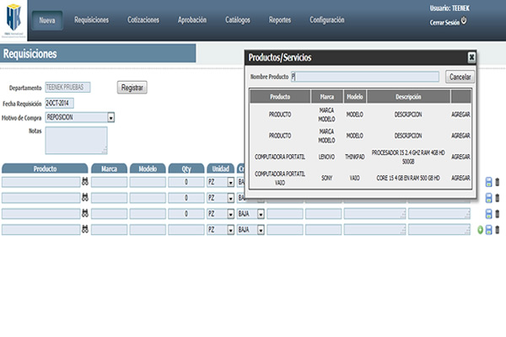Click Cancelar in the product search dialog
This screenshot has width=506, height=337.
pyautogui.click(x=460, y=77)
